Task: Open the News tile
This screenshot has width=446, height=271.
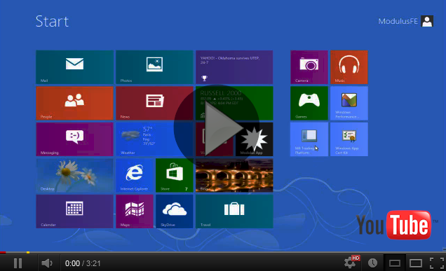Action: click(154, 104)
